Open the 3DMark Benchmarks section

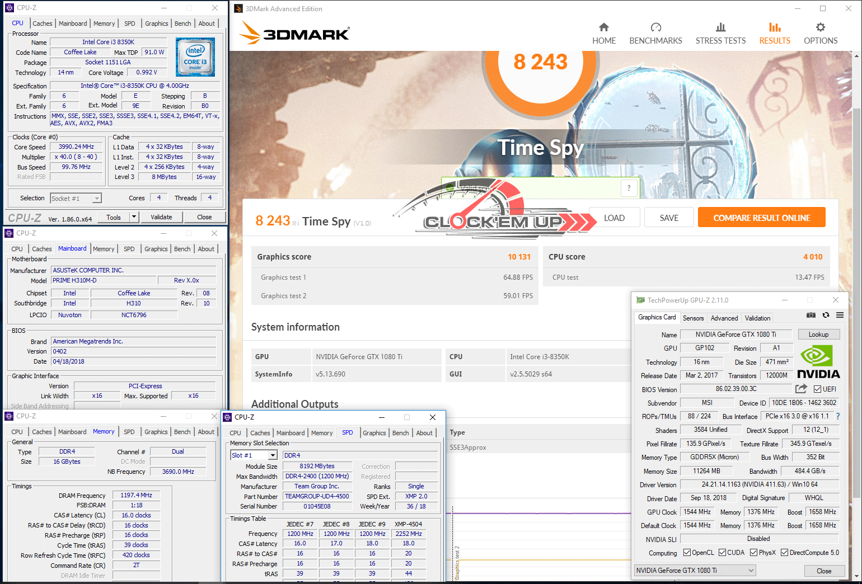pyautogui.click(x=655, y=34)
